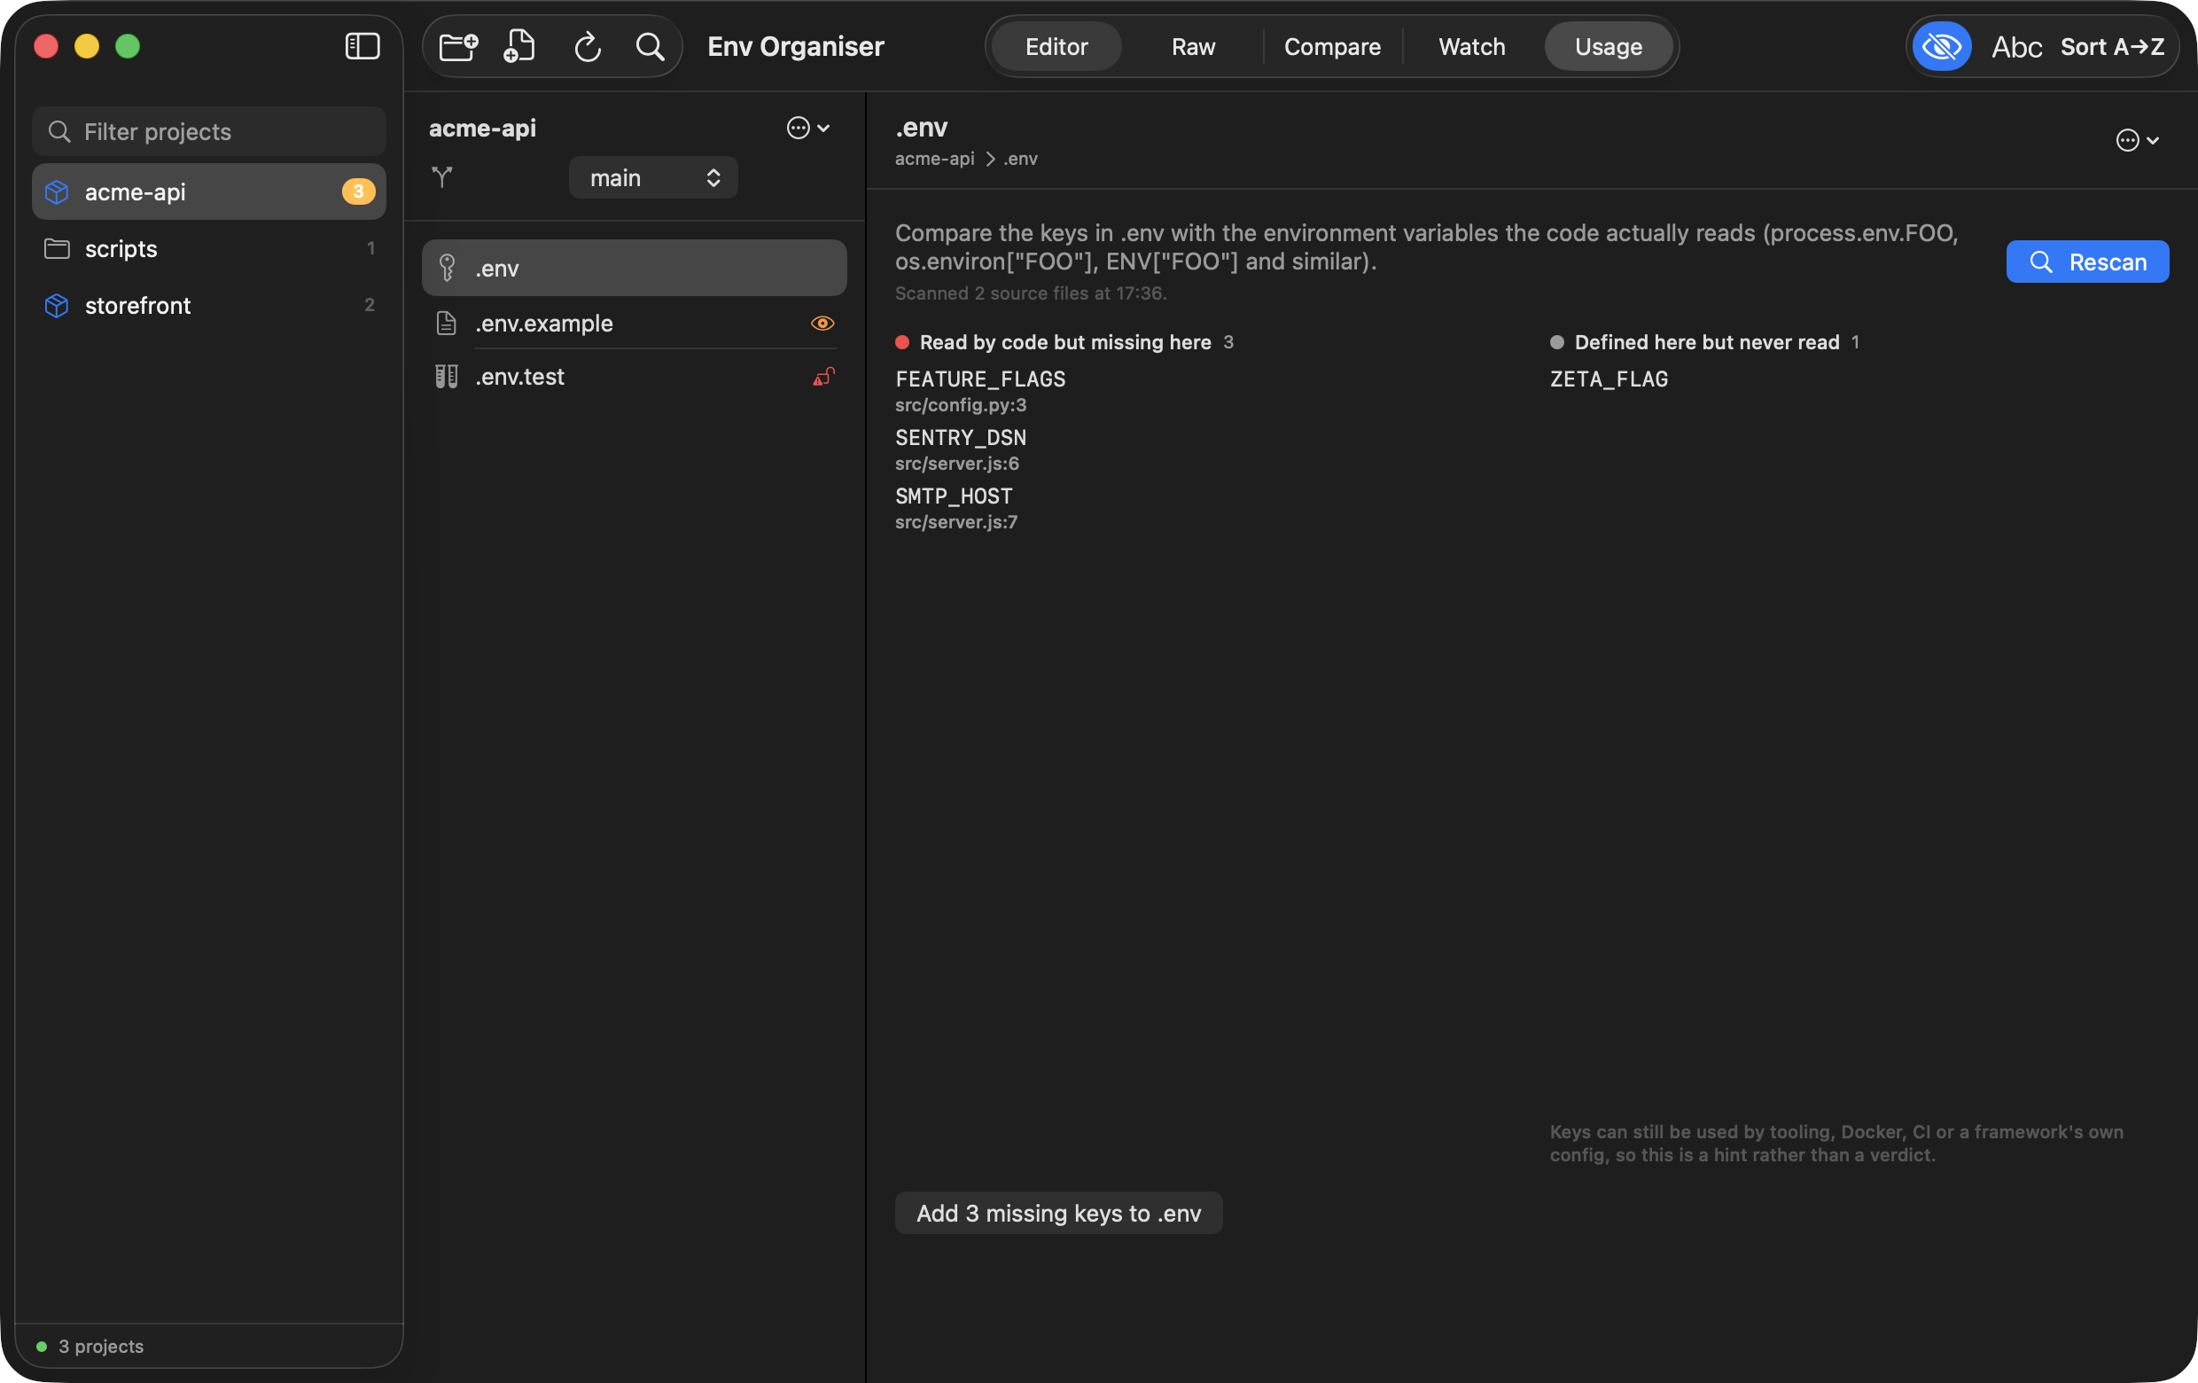
Task: Select the Usage tab
Action: (x=1609, y=47)
